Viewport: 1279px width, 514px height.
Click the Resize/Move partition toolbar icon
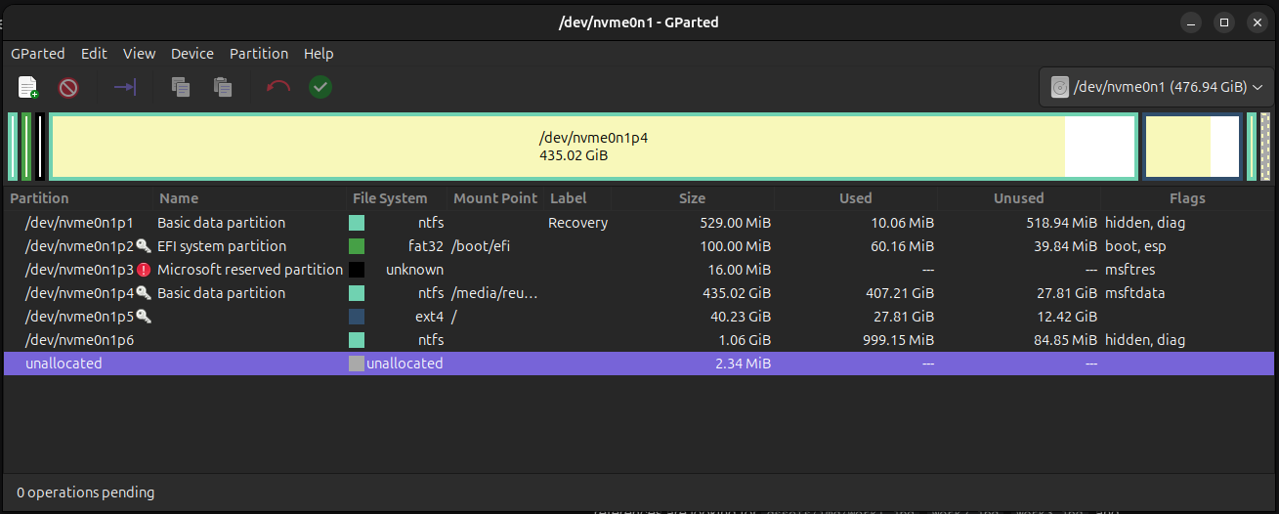[x=125, y=88]
